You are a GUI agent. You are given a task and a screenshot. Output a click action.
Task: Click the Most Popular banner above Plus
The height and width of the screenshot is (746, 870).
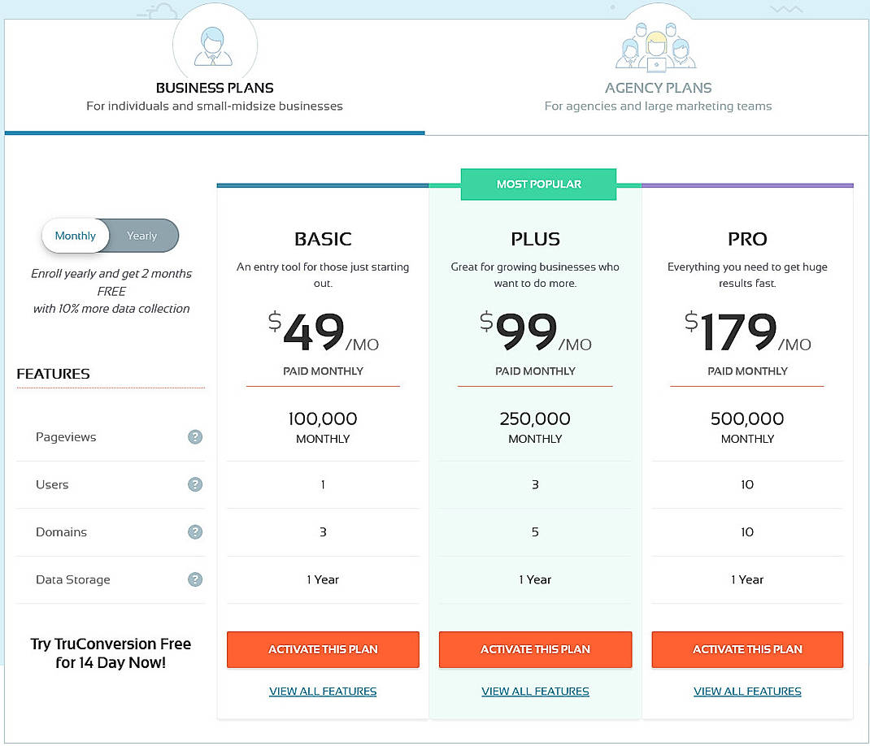[x=538, y=184]
